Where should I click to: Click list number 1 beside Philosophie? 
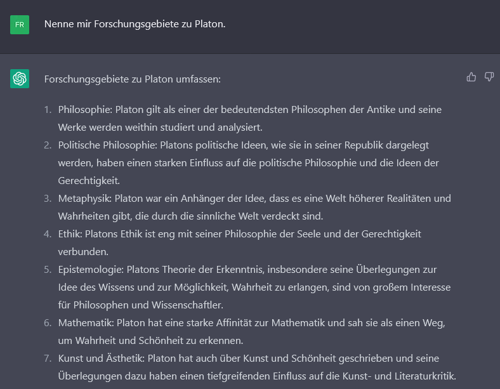click(48, 109)
